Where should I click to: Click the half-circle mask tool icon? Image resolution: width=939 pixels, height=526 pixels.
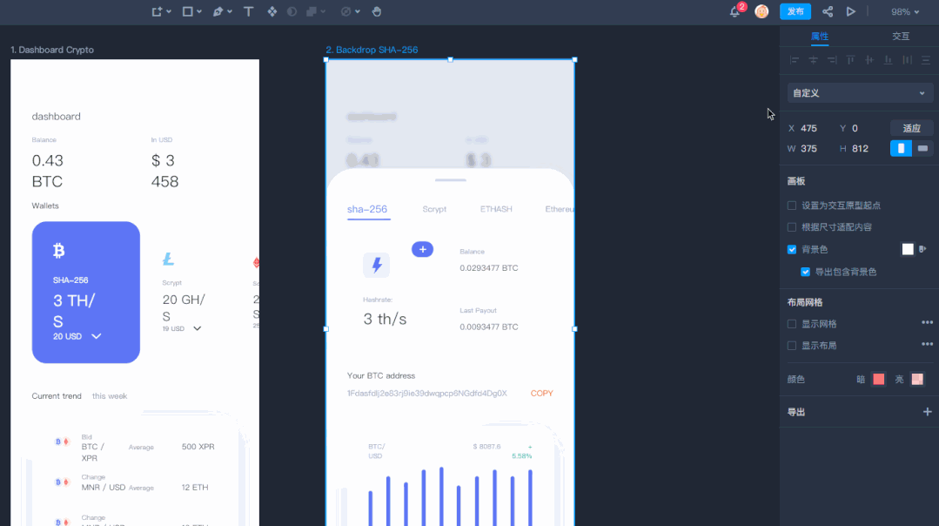pyautogui.click(x=292, y=11)
